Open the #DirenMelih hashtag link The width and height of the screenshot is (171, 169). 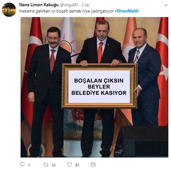pyautogui.click(x=127, y=11)
